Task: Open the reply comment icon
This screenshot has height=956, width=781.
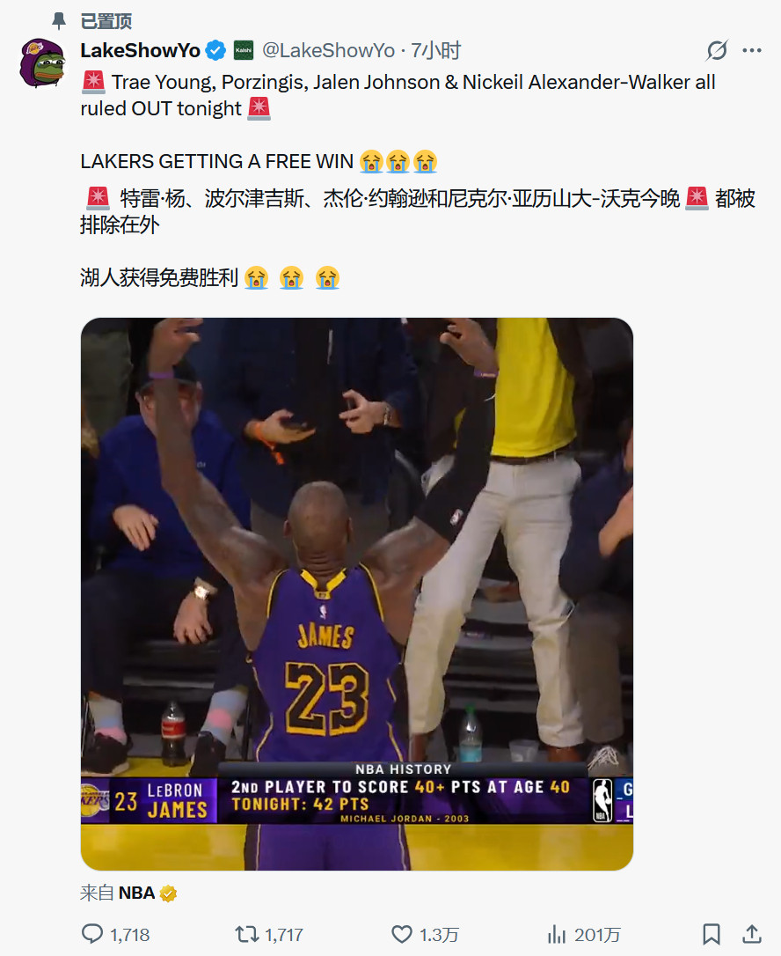Action: (92, 934)
